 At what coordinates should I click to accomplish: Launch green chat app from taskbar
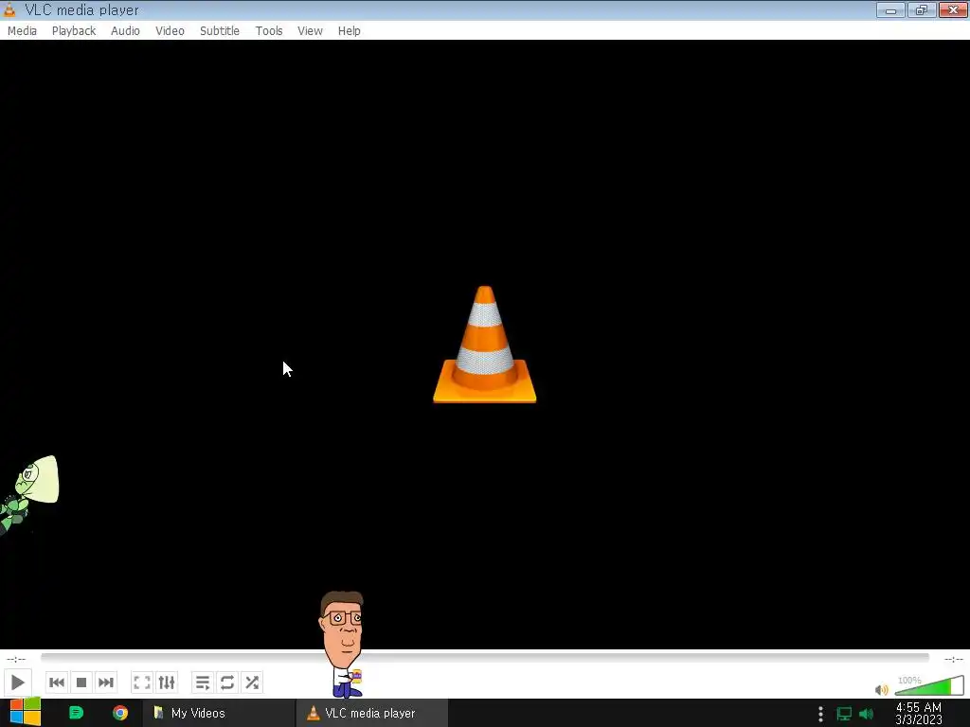click(76, 713)
